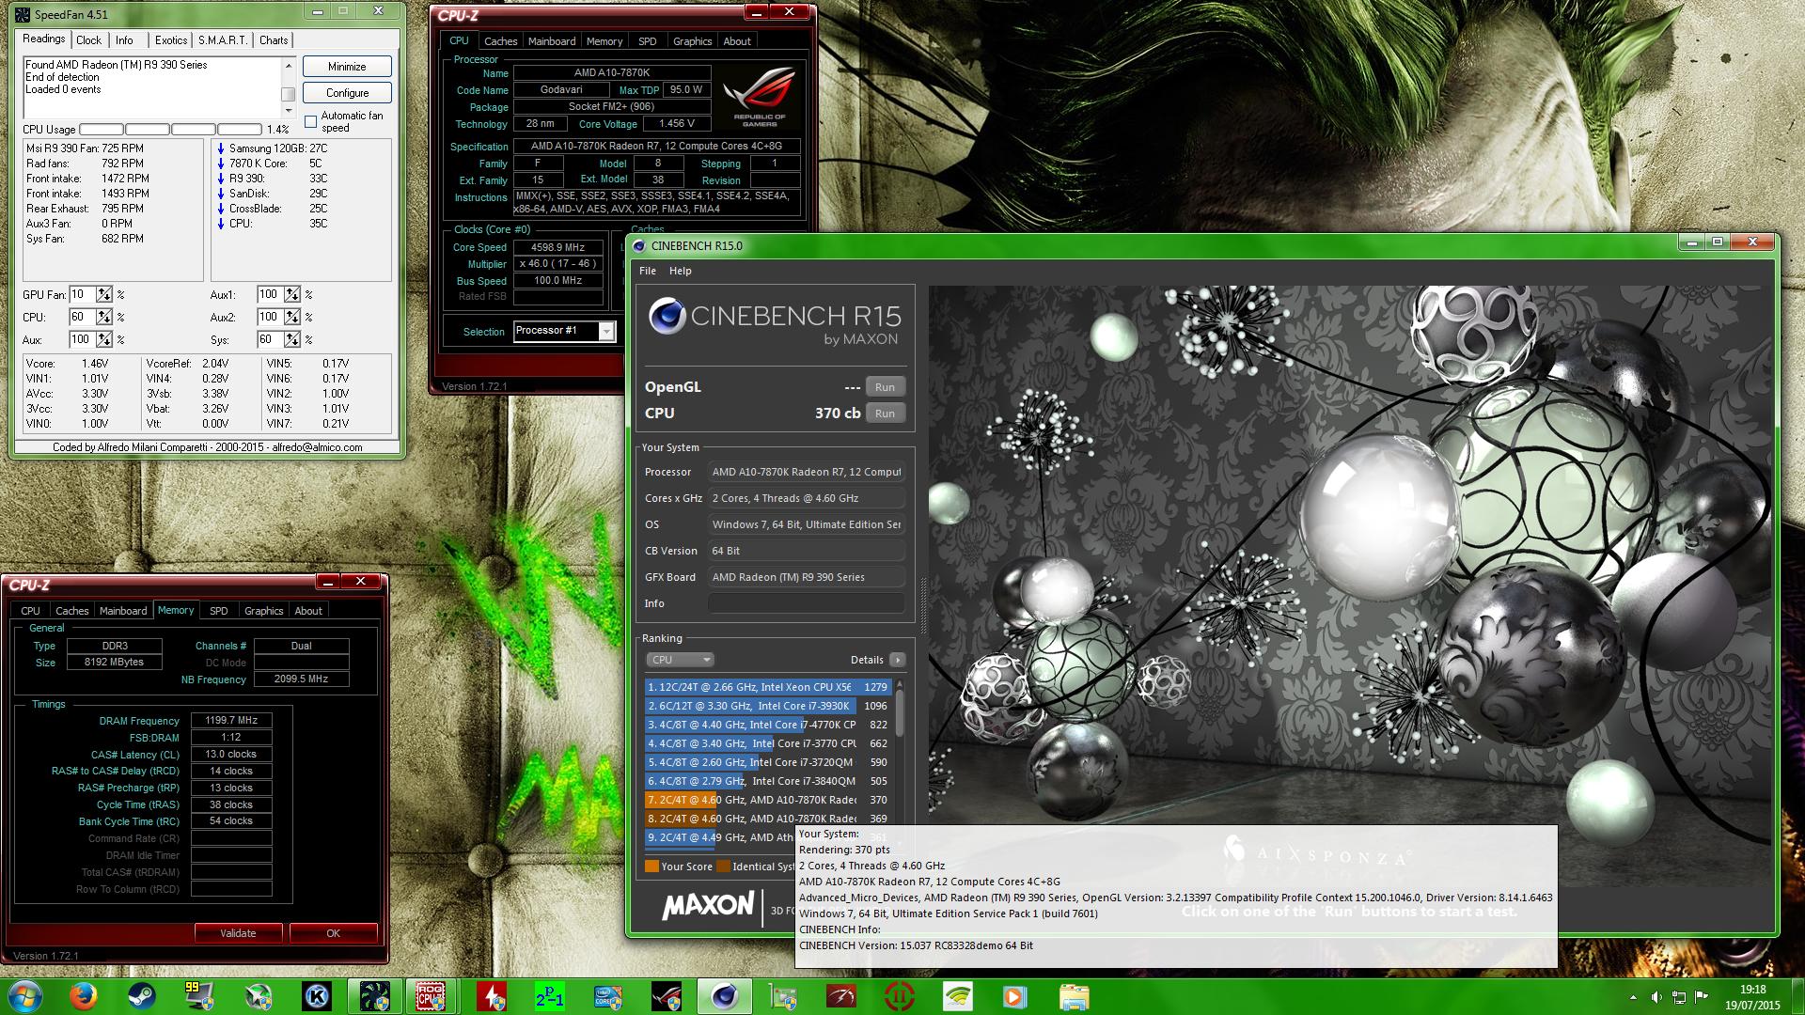Switch to Cinebench taskbar icon
This screenshot has height=1015, width=1805.
click(724, 996)
